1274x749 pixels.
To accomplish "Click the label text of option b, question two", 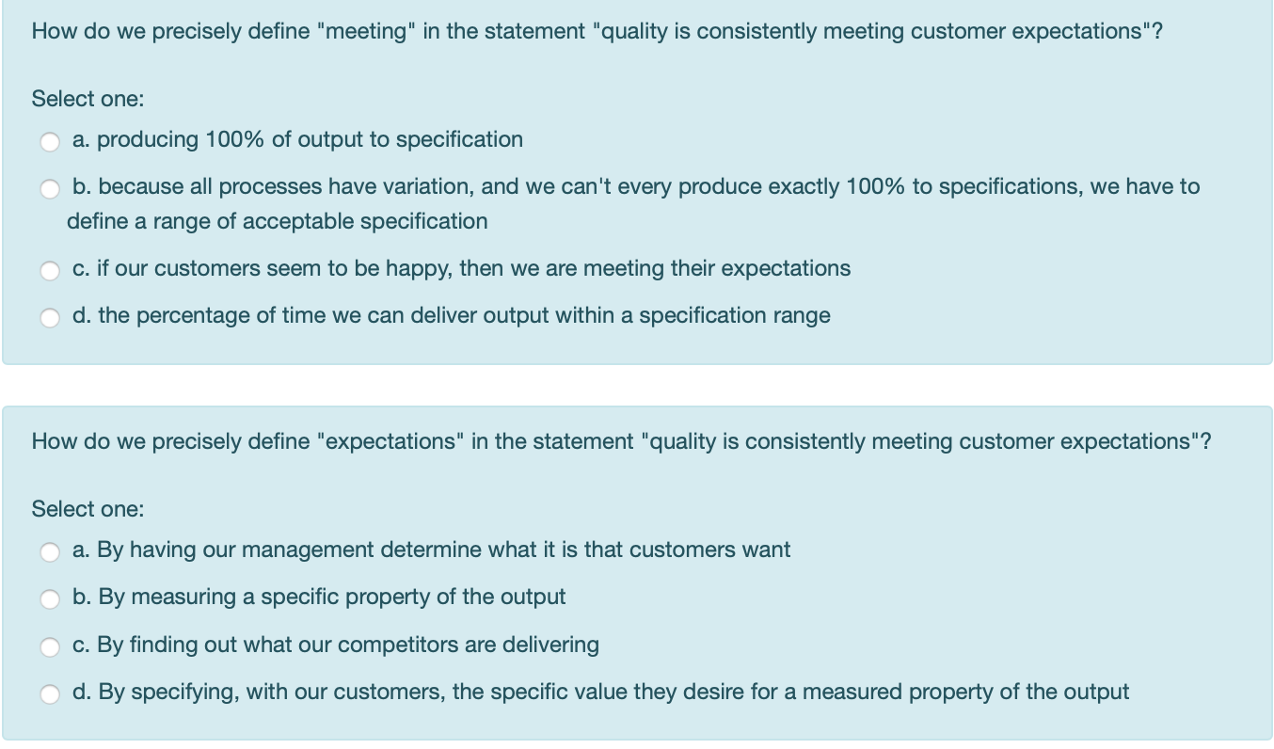I will point(319,597).
